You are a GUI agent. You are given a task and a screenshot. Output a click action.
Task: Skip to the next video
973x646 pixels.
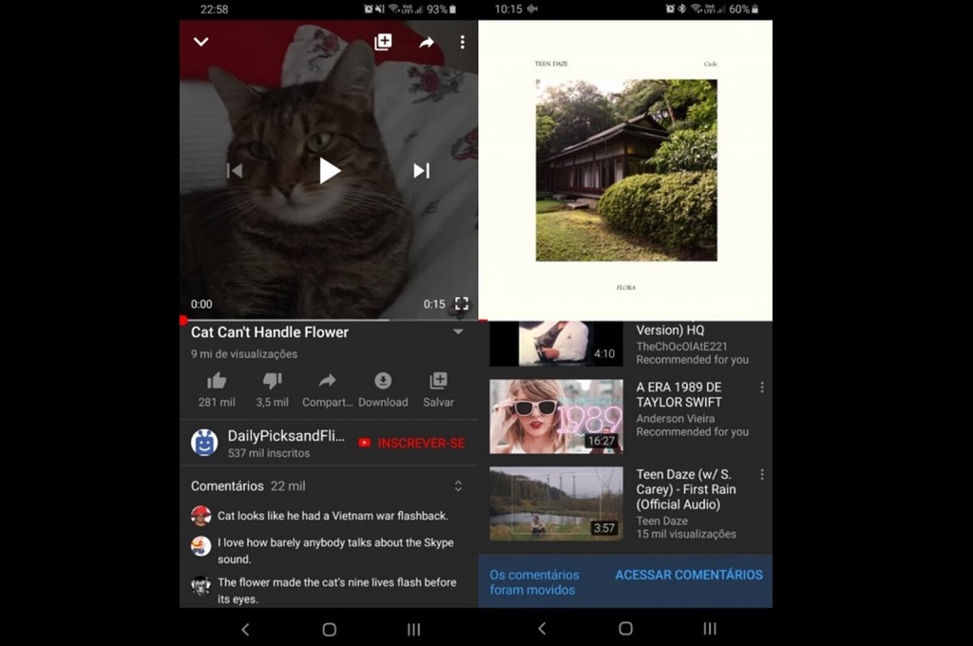click(421, 171)
